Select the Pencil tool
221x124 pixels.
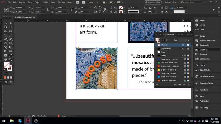point(11,39)
